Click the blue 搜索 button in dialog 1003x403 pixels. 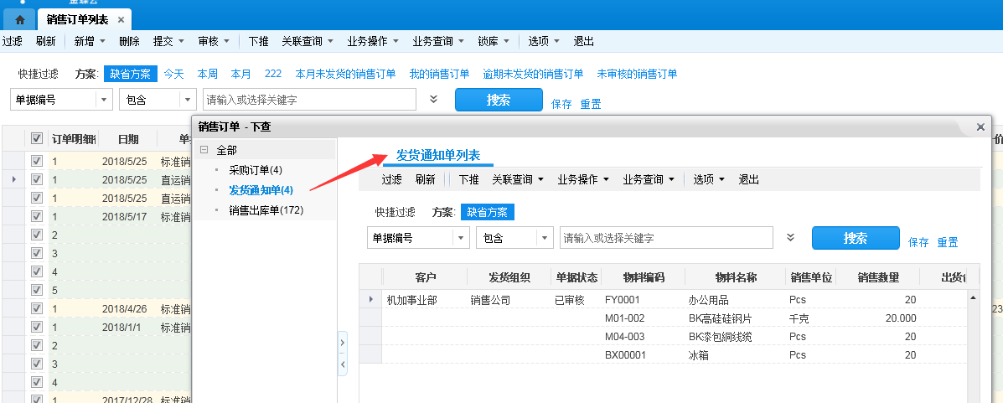pyautogui.click(x=855, y=238)
